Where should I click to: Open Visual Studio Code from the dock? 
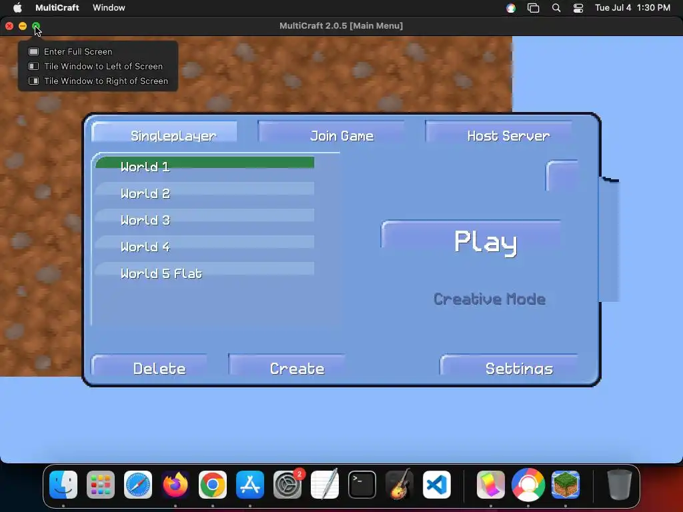[436, 485]
